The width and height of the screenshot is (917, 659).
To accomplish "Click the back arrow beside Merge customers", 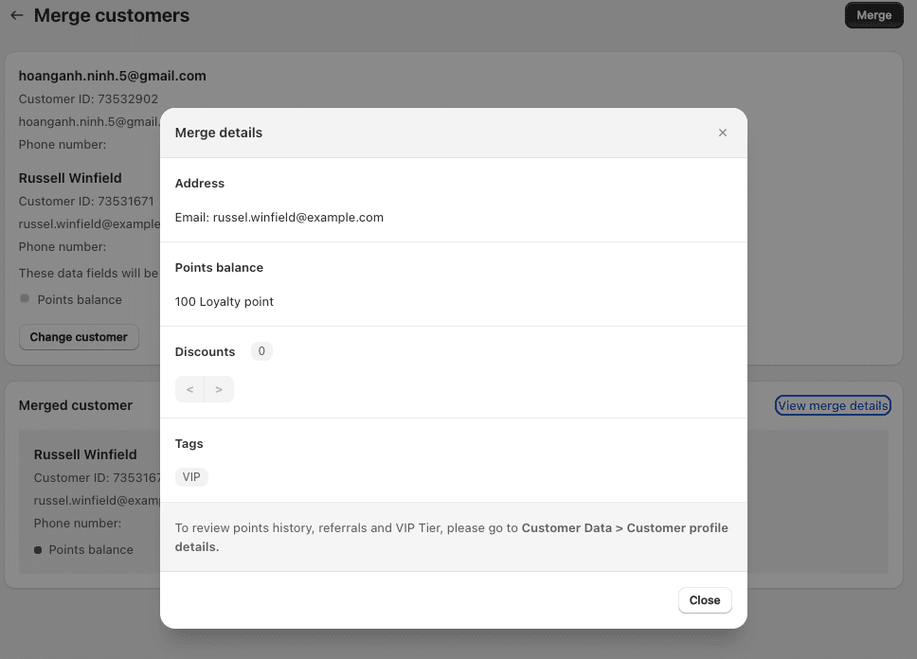I will point(16,16).
